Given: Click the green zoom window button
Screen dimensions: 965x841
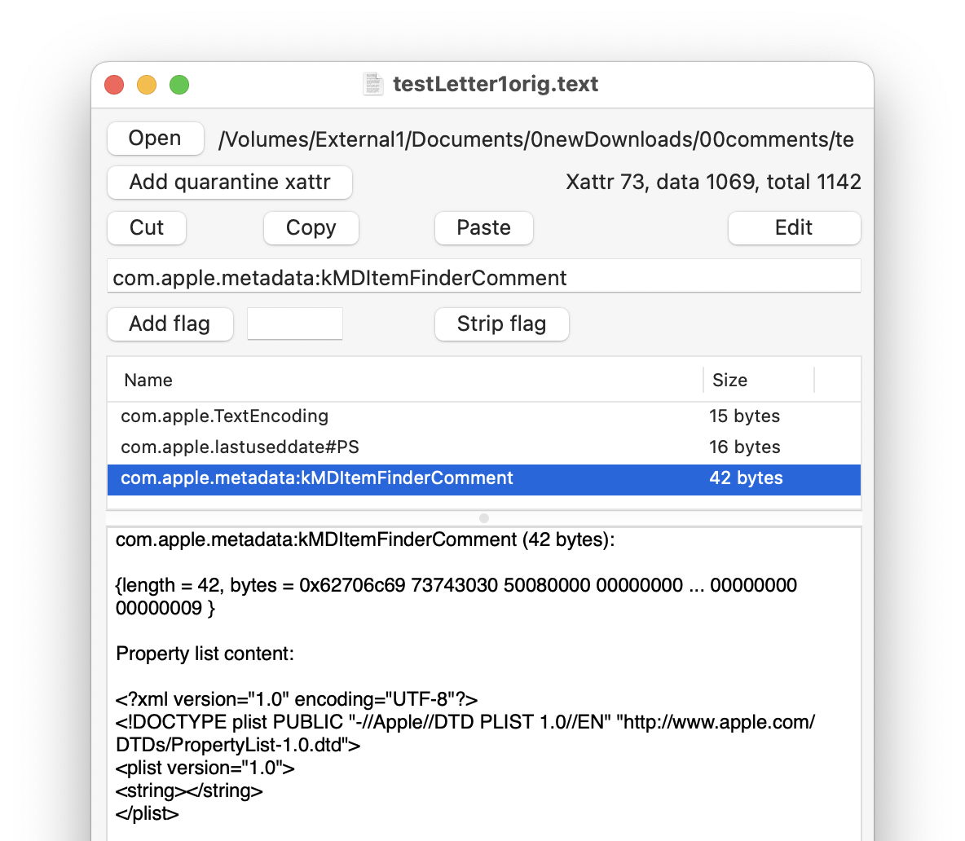Looking at the screenshot, I should tap(179, 85).
